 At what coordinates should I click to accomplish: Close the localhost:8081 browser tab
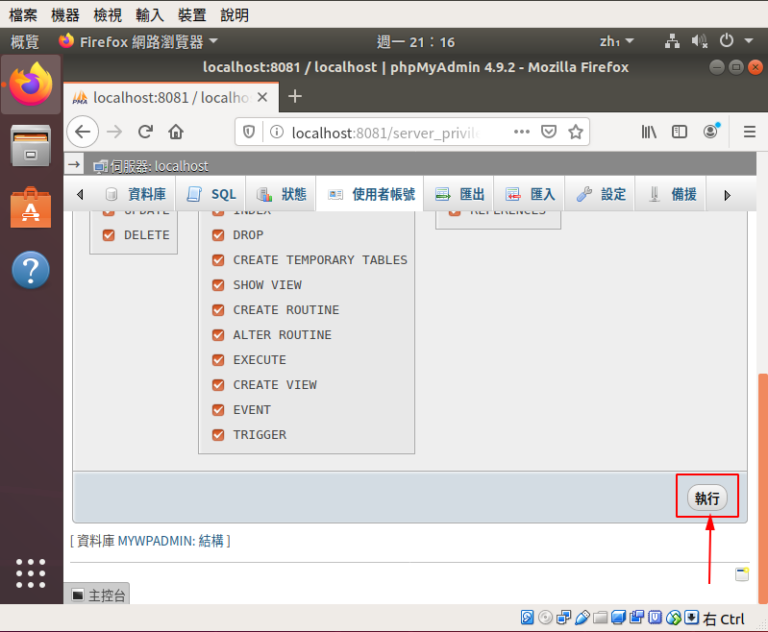tap(262, 97)
